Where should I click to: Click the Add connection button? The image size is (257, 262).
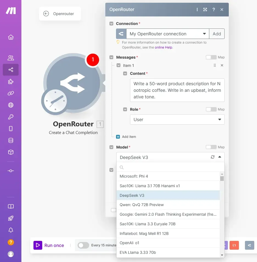217,34
